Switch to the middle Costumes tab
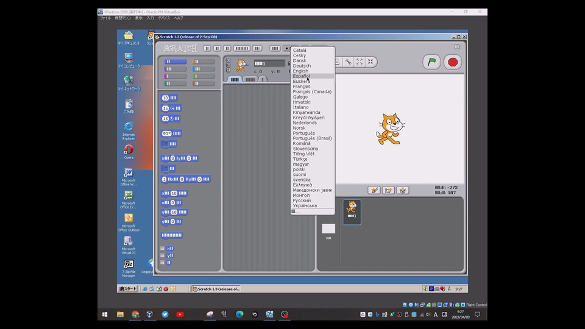585x329 pixels. point(250,79)
